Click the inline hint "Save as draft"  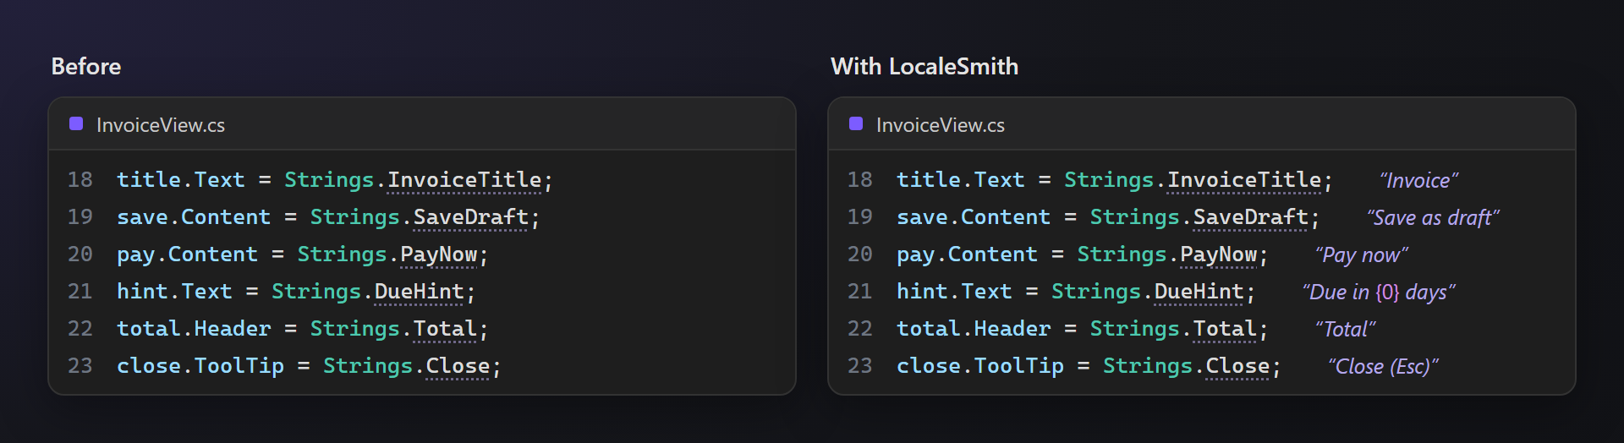point(1433,218)
